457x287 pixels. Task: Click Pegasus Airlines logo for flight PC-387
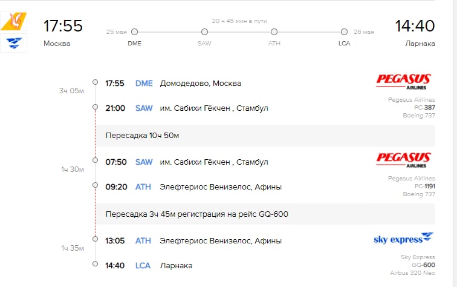click(x=403, y=82)
